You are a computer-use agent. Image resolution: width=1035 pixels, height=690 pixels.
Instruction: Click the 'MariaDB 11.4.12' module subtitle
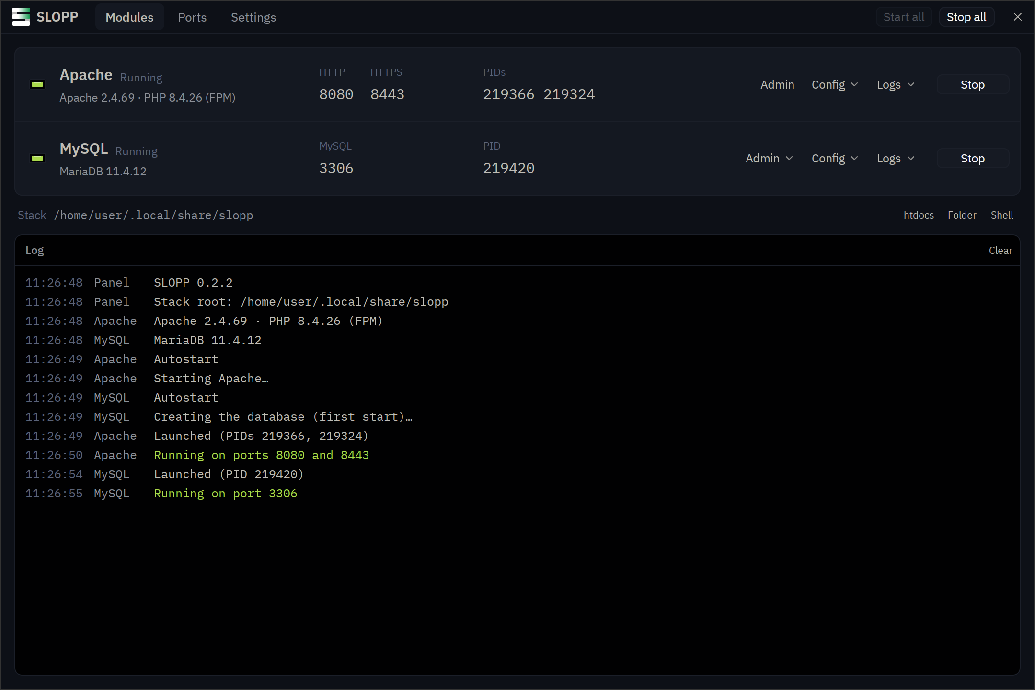(x=103, y=172)
